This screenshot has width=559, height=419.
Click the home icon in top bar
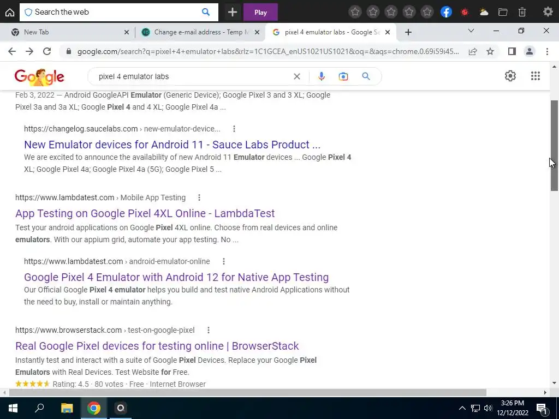(10, 12)
